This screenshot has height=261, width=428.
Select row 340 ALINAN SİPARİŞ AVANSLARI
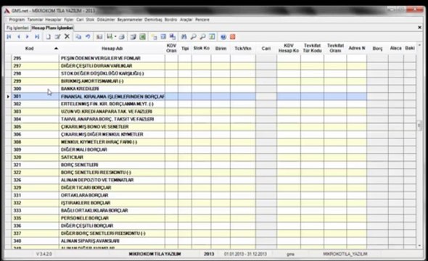[x=213, y=241]
